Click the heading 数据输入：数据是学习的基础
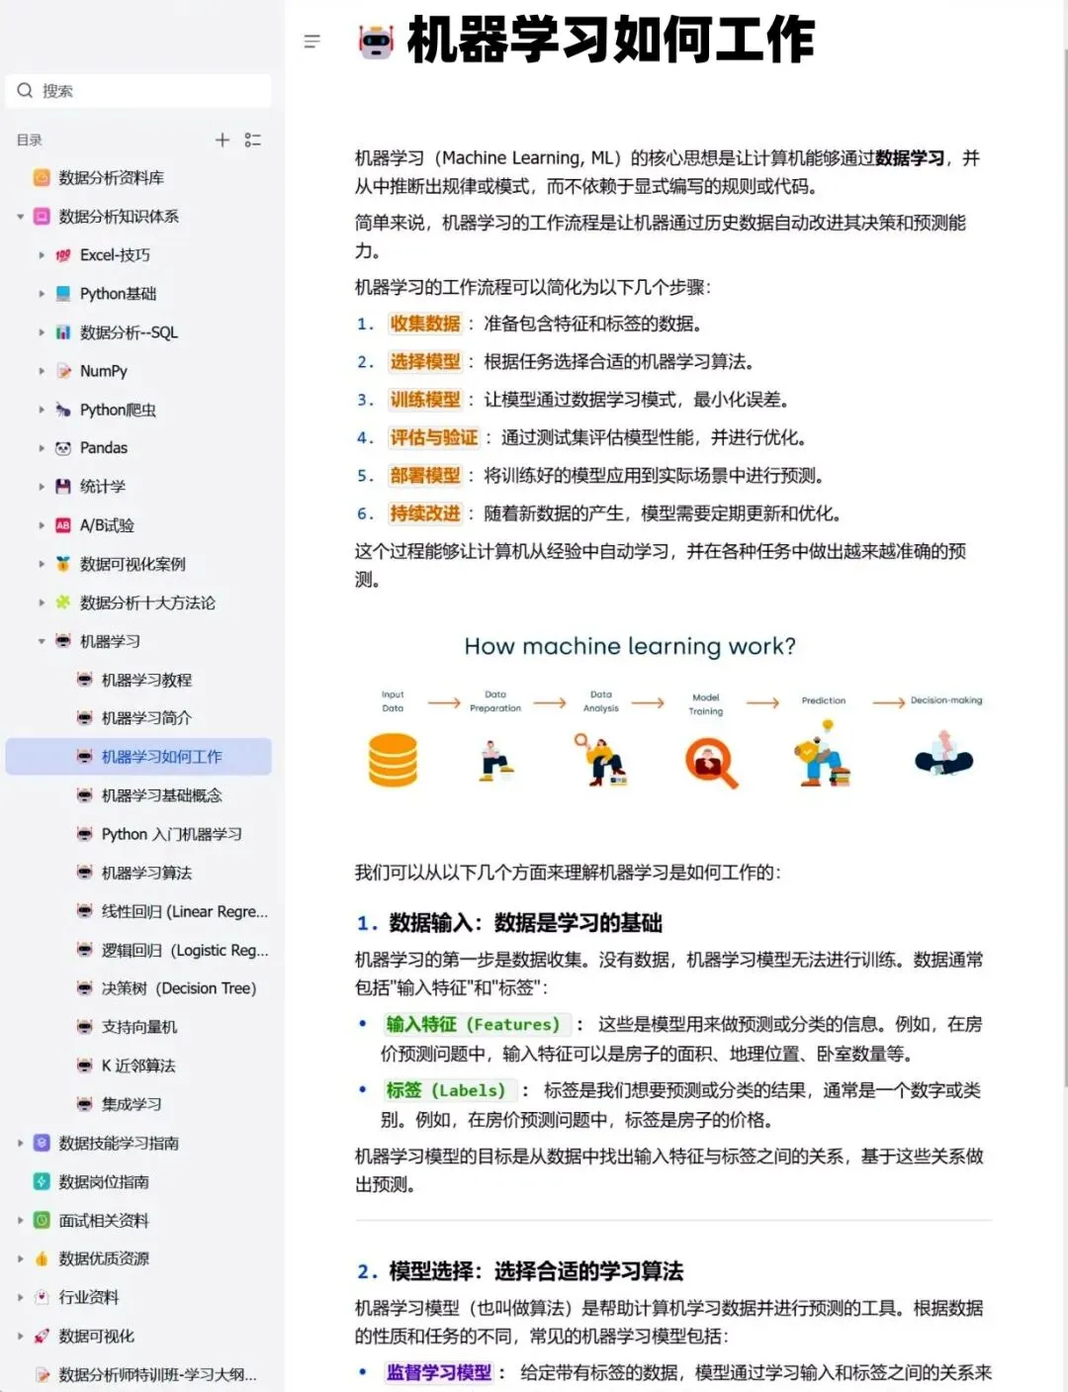The width and height of the screenshot is (1068, 1392). 525,923
